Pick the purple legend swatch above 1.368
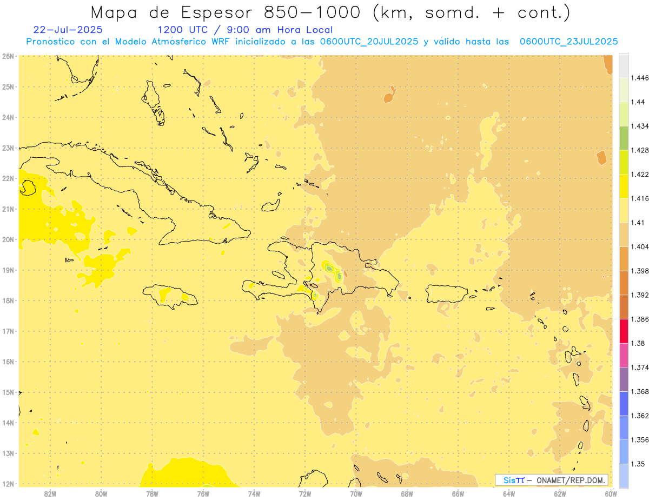649x501 pixels. tap(624, 379)
